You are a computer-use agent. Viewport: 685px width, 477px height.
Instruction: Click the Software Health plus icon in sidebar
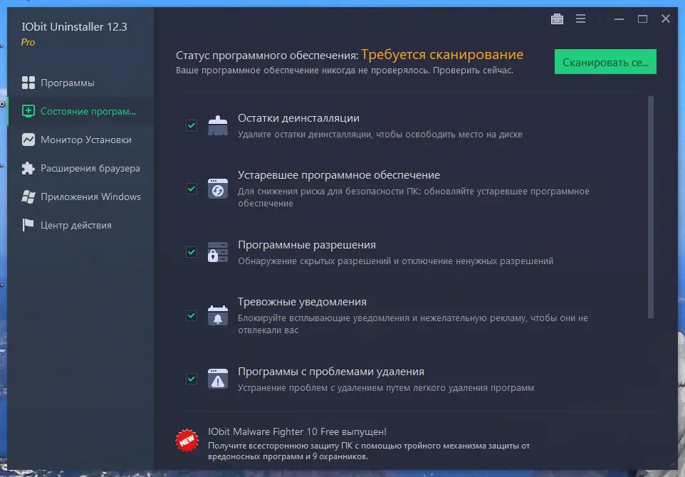point(28,111)
